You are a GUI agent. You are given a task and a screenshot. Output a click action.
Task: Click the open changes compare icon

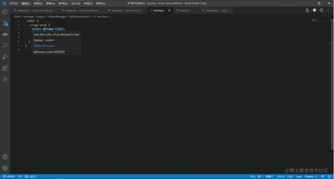pyautogui.click(x=307, y=10)
